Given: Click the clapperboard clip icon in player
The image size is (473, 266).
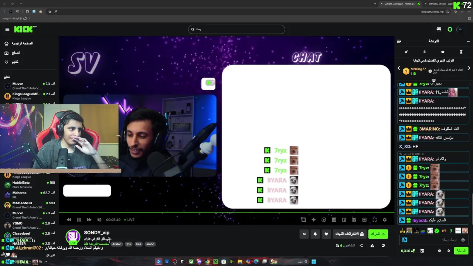Looking at the screenshot, I should coord(354,219).
